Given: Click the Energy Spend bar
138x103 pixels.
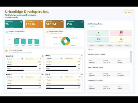Looking at the screenshot, I should click(63, 70).
